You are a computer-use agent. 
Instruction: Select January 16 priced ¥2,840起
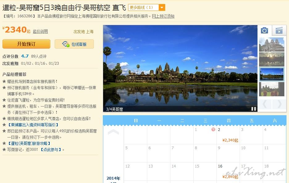click(228, 172)
